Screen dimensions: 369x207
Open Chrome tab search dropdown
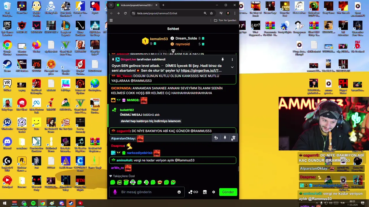coord(111,5)
